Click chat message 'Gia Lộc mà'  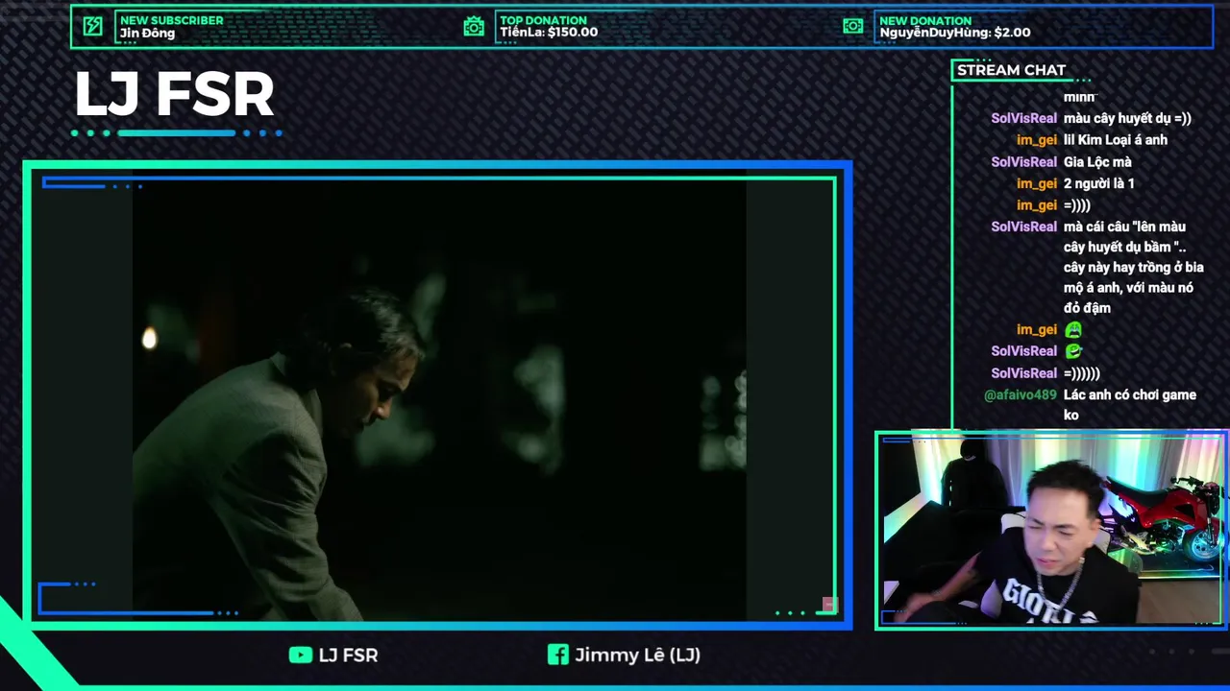click(x=1097, y=162)
